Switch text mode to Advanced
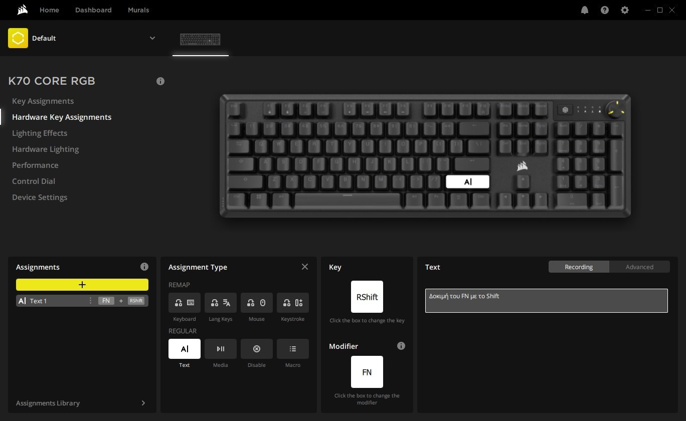Image resolution: width=686 pixels, height=421 pixels. [639, 267]
